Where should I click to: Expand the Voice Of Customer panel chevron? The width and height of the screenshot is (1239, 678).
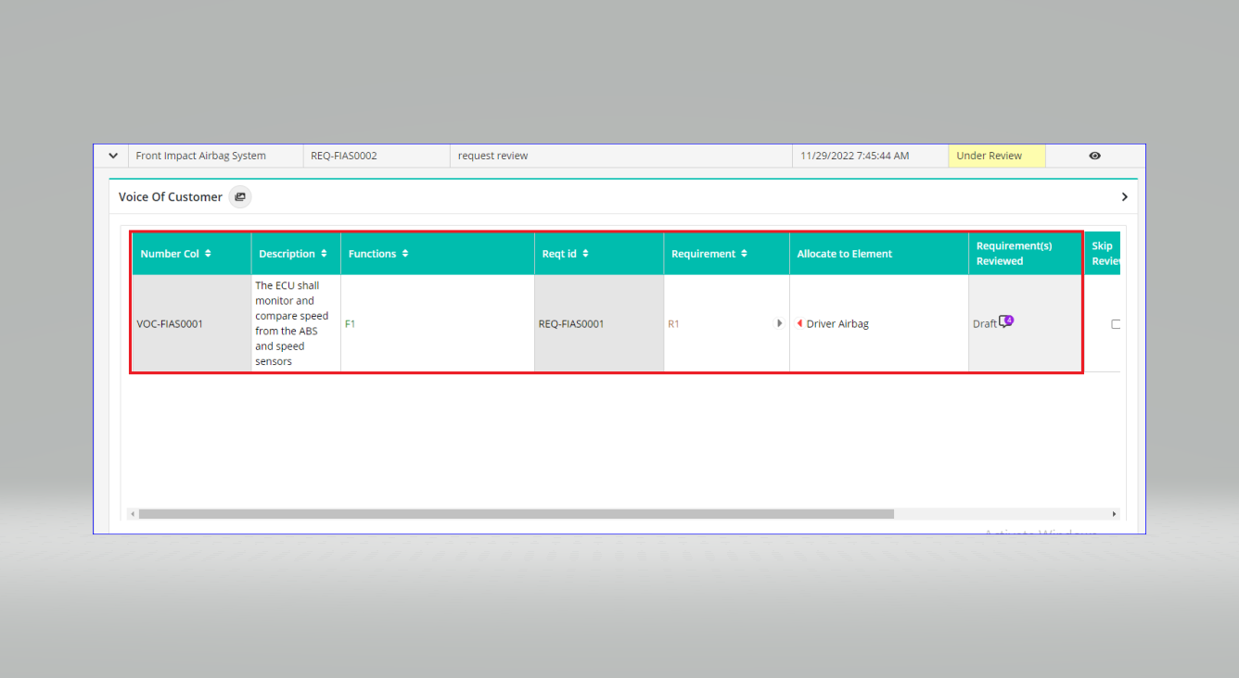coord(1124,197)
